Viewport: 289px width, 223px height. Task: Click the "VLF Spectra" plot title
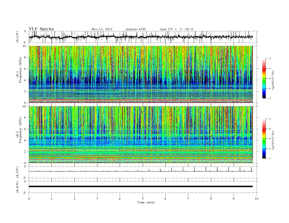(x=41, y=29)
